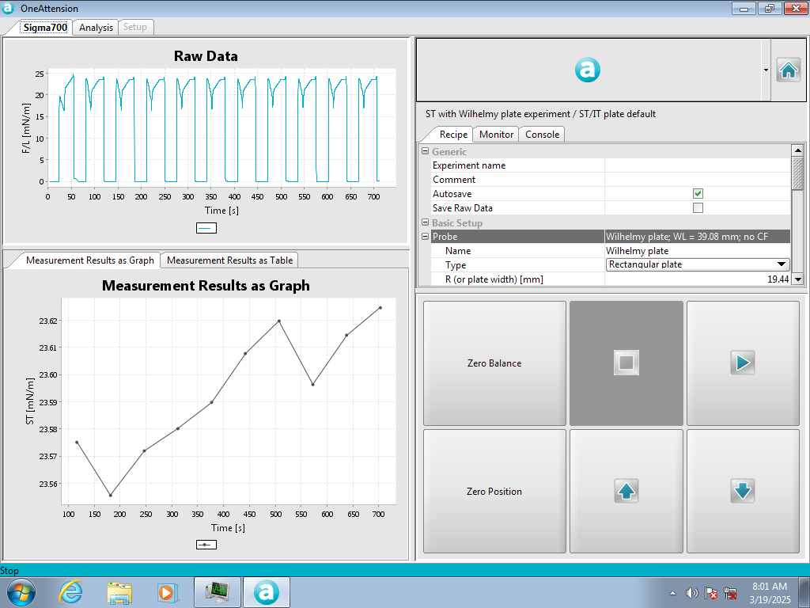The height and width of the screenshot is (608, 810).
Task: Start measurement with the play button
Action: pos(743,363)
